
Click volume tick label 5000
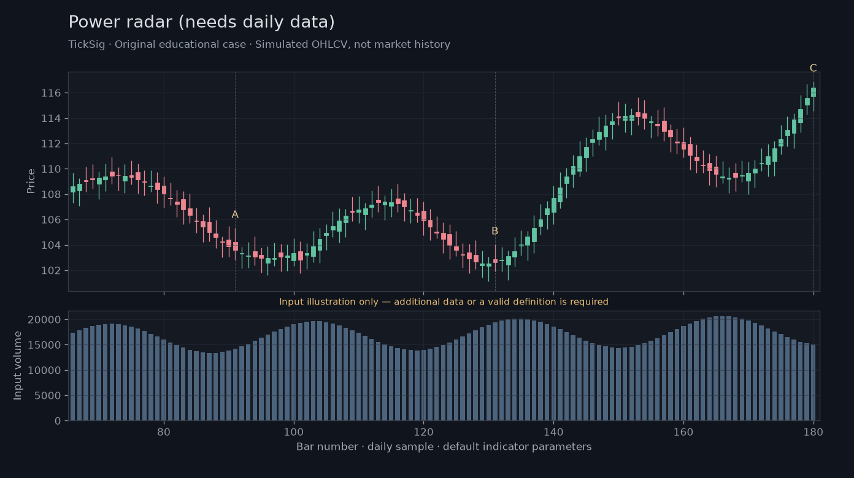[48, 396]
